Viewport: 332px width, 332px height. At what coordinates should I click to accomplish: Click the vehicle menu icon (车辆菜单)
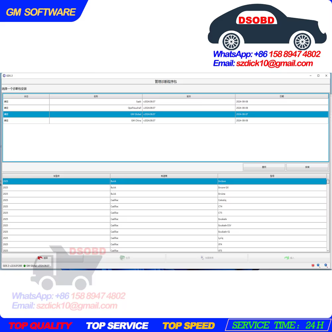[202, 258]
